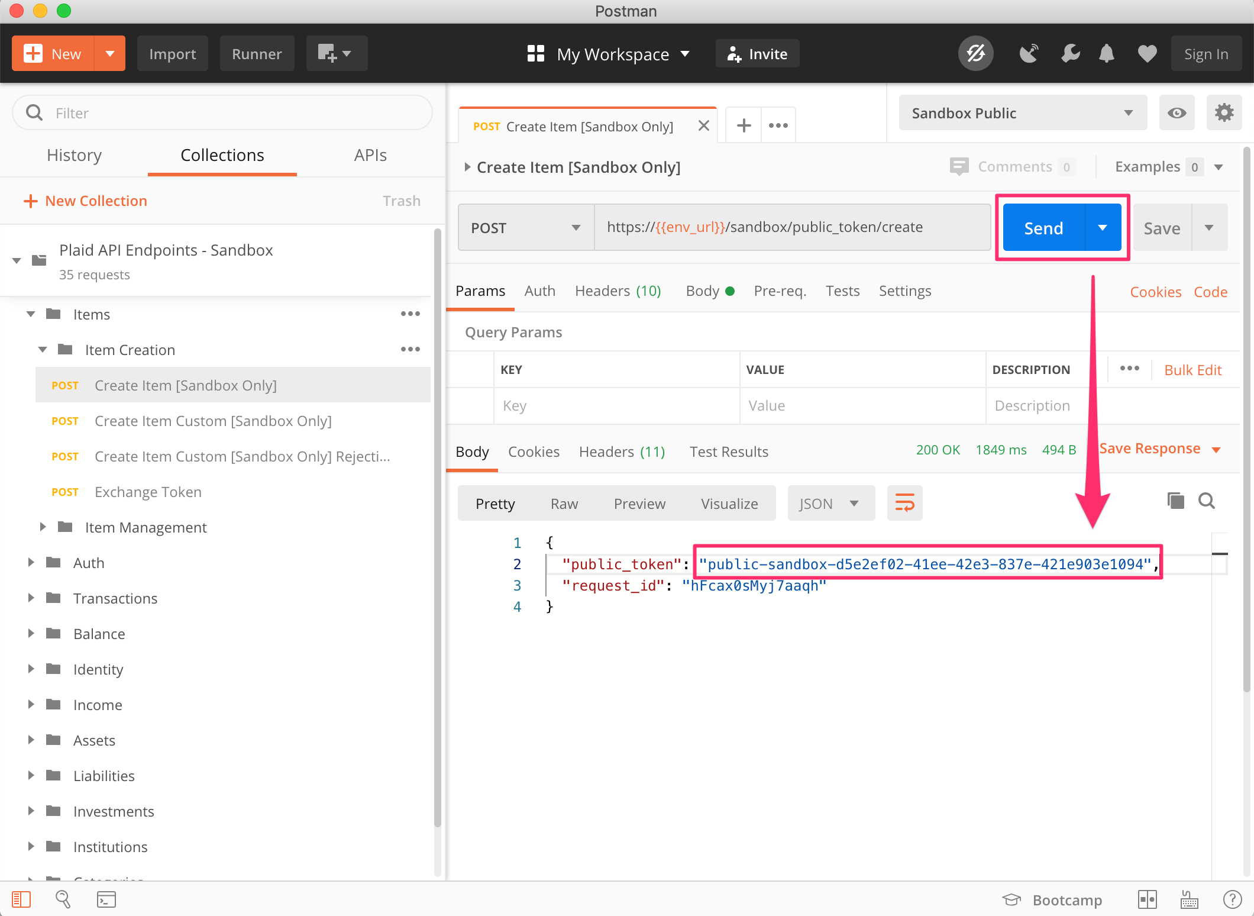Open the New button dropdown arrow
1254x916 pixels.
109,53
